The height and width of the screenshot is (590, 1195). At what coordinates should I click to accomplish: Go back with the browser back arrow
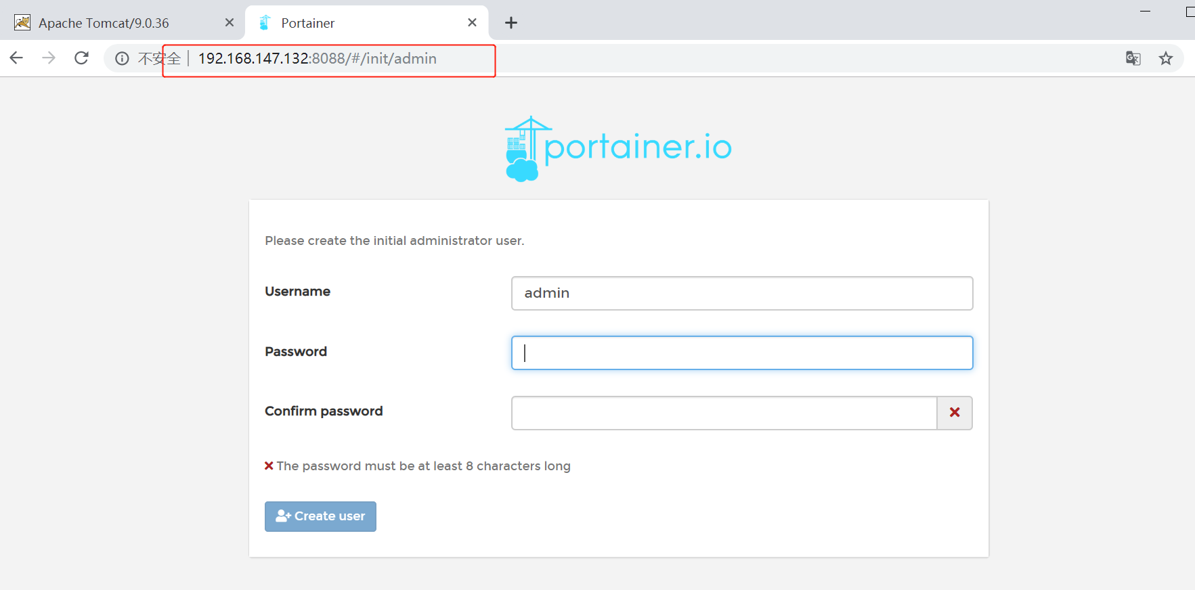(x=17, y=58)
